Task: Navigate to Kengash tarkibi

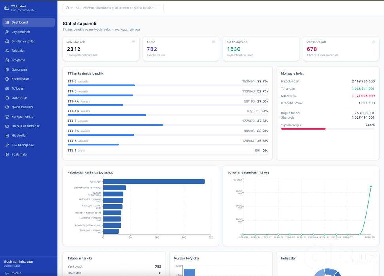Action: pos(28,117)
